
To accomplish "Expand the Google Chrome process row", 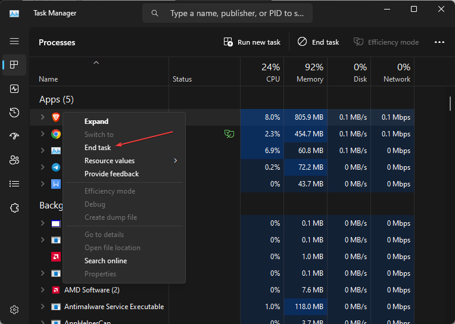I will pos(42,134).
